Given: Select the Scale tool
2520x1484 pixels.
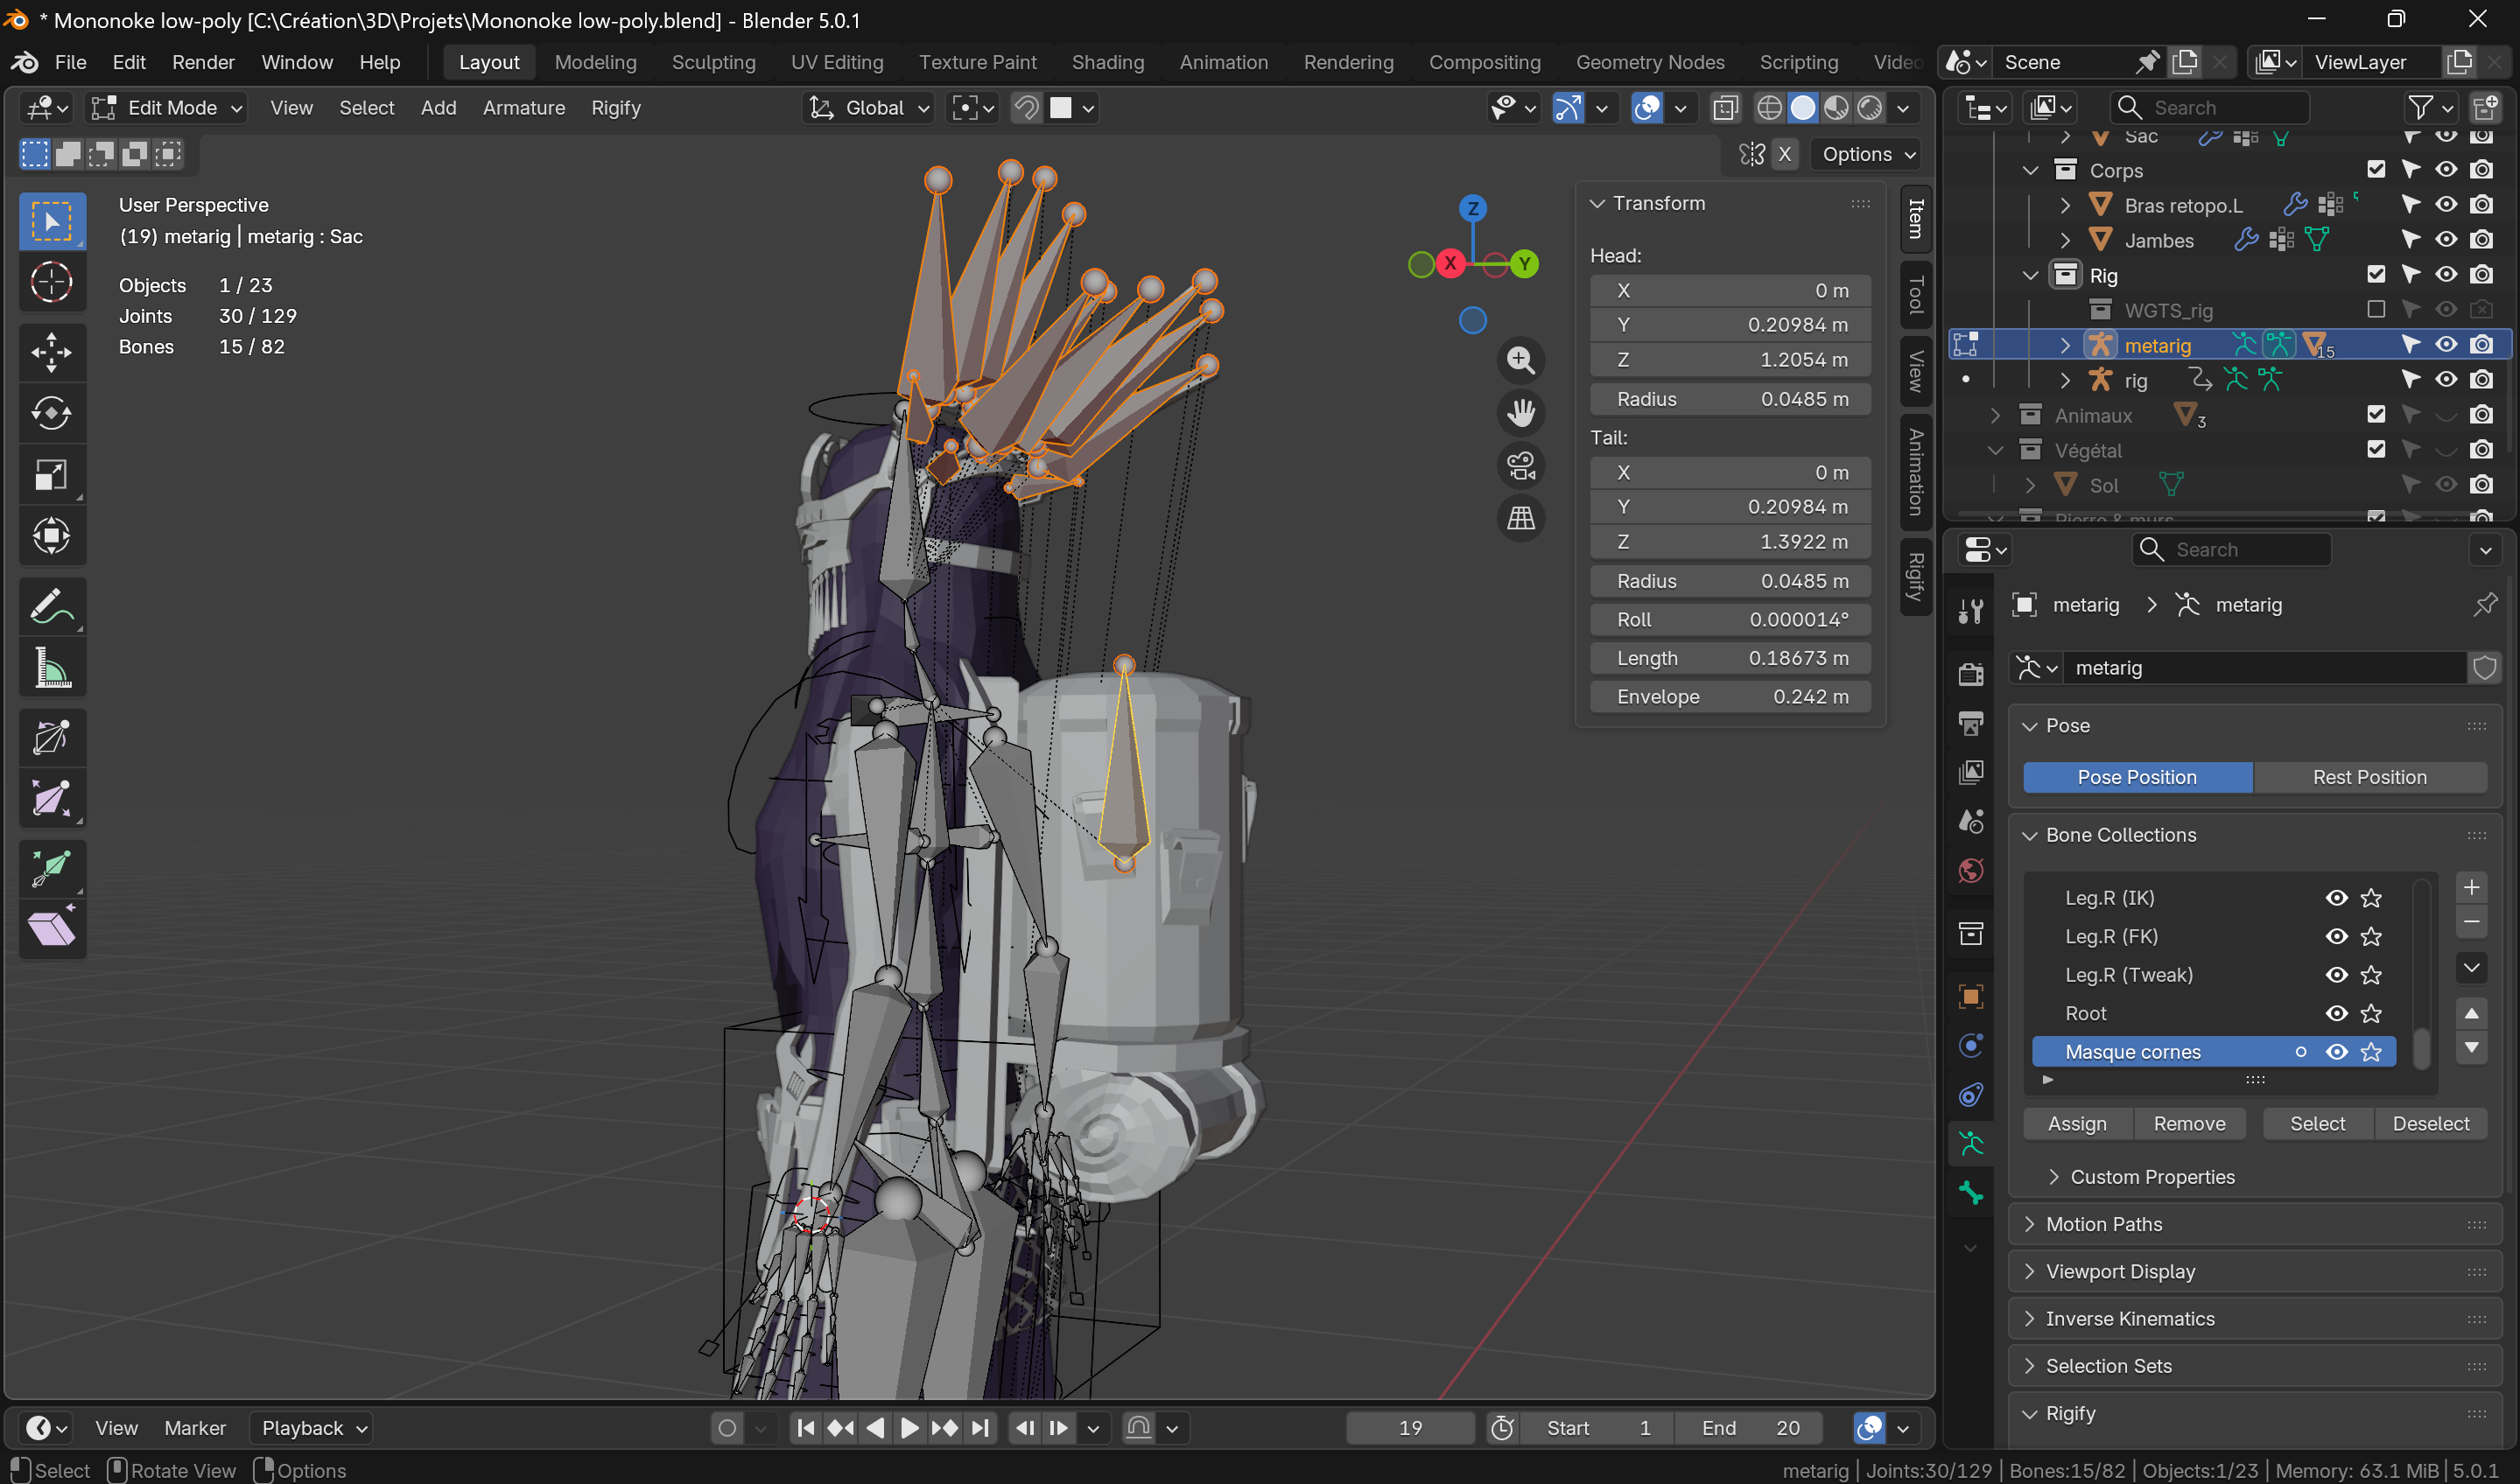Looking at the screenshot, I should pos(51,474).
